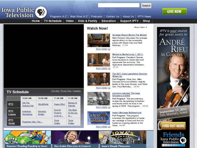This screenshot has height=148, width=197.
Task: Click the Iowa Public Television logo text
Action: coord(18,12)
